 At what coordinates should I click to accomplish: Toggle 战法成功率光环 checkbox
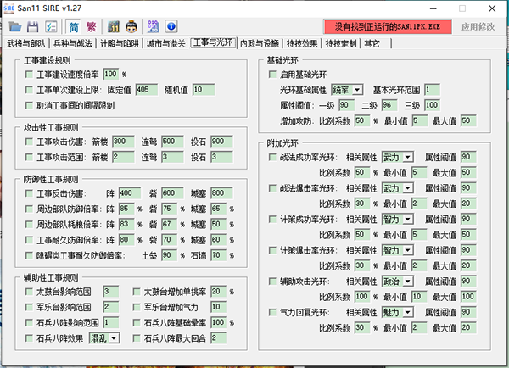point(272,158)
